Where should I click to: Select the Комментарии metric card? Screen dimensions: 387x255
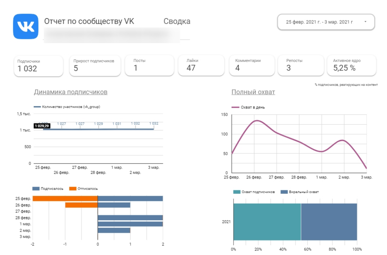251,66
